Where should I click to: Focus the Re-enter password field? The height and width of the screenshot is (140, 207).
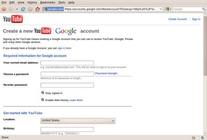point(67,85)
